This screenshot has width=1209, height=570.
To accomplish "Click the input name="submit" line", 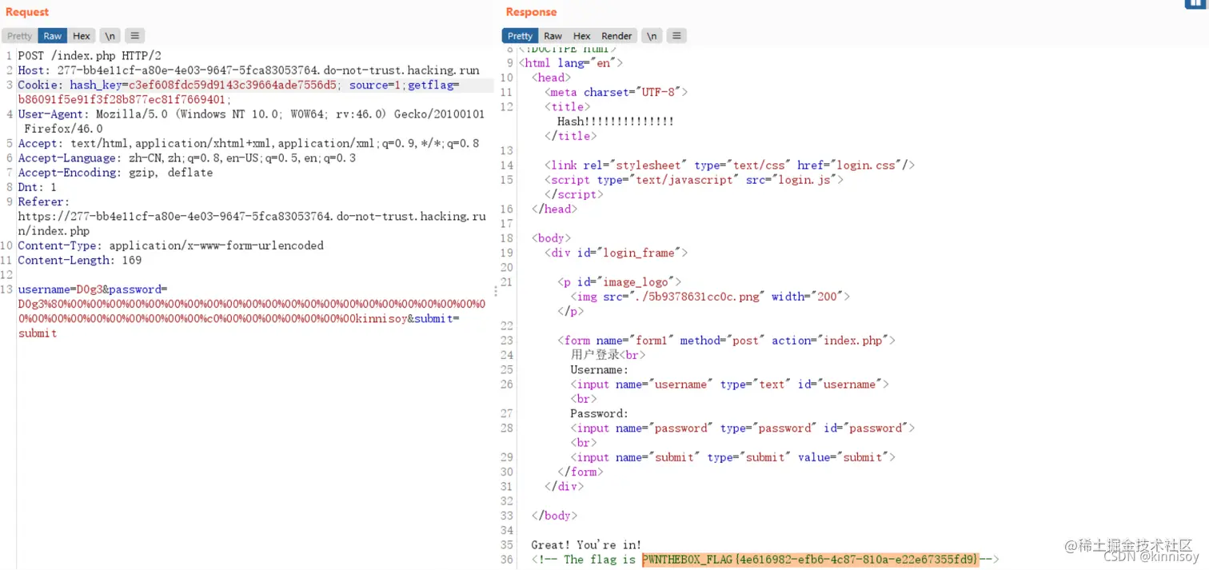I will tap(732, 458).
